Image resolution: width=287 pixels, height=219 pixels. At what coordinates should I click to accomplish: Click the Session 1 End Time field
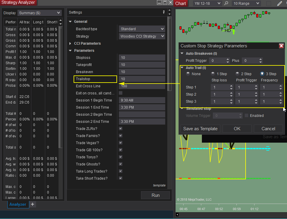142,107
